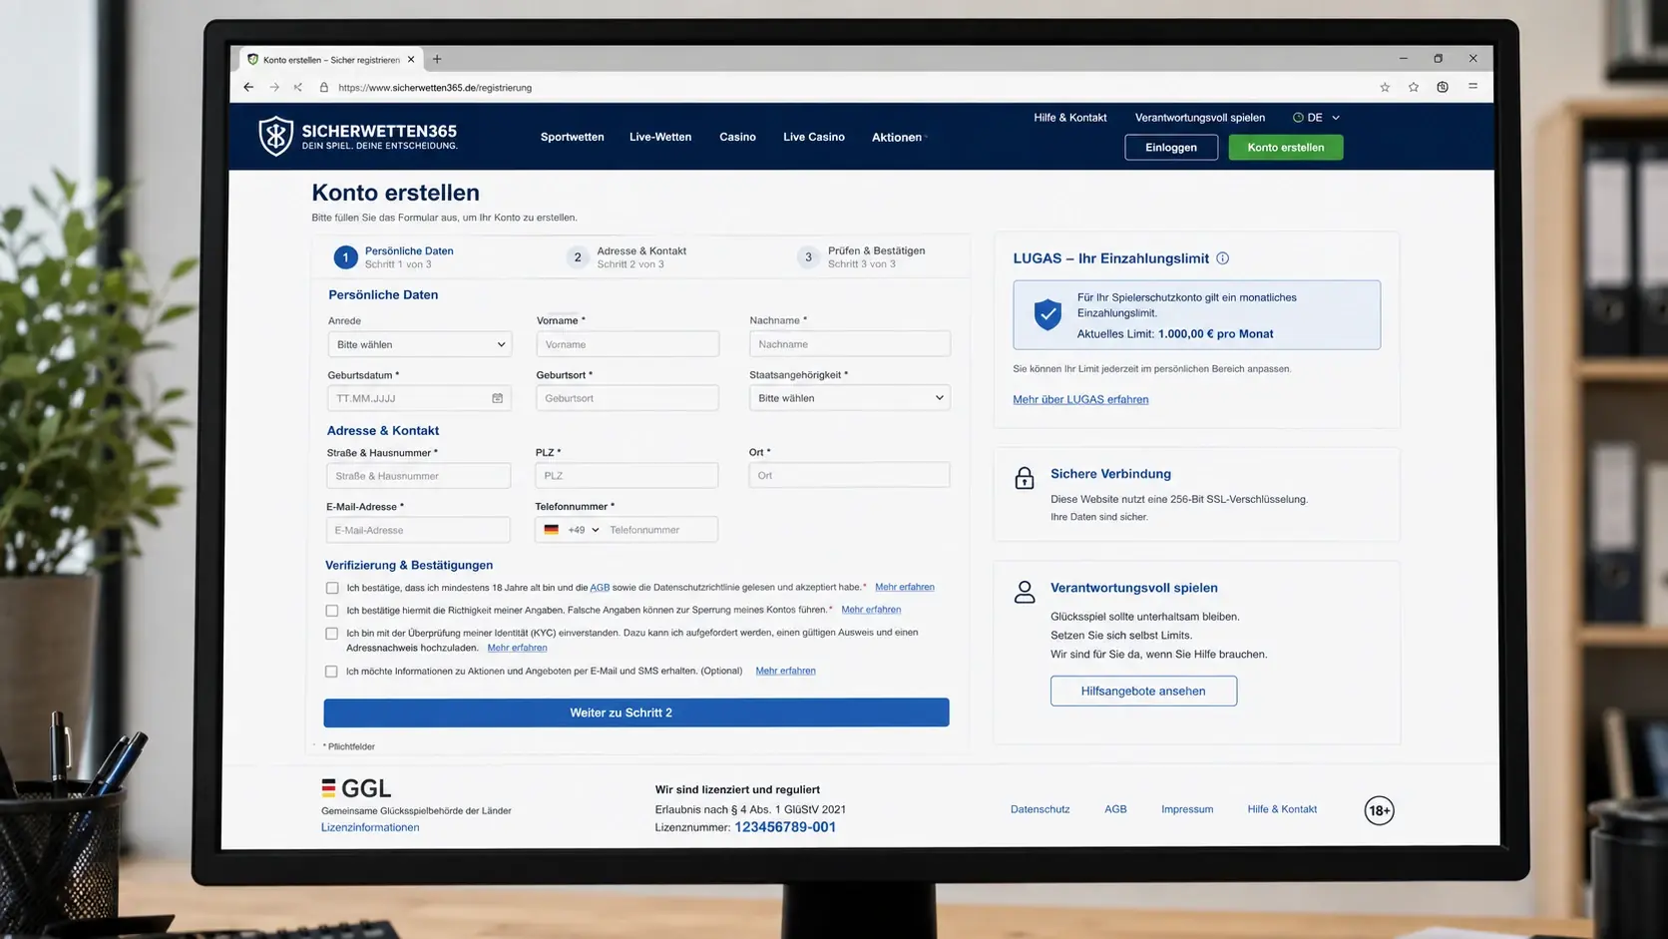Viewport: 1668px width, 939px height.
Task: Click the Einloggen button
Action: (1171, 148)
